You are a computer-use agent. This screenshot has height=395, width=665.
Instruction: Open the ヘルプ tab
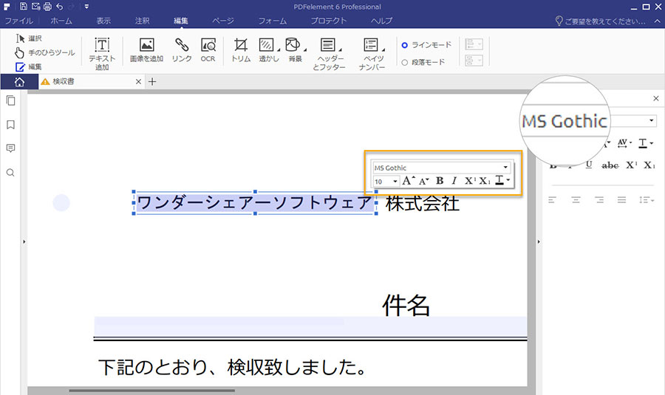tap(381, 21)
